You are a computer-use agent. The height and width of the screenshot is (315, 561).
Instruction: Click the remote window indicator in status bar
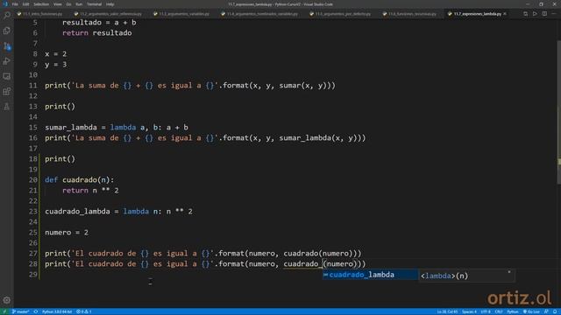pos(4,311)
